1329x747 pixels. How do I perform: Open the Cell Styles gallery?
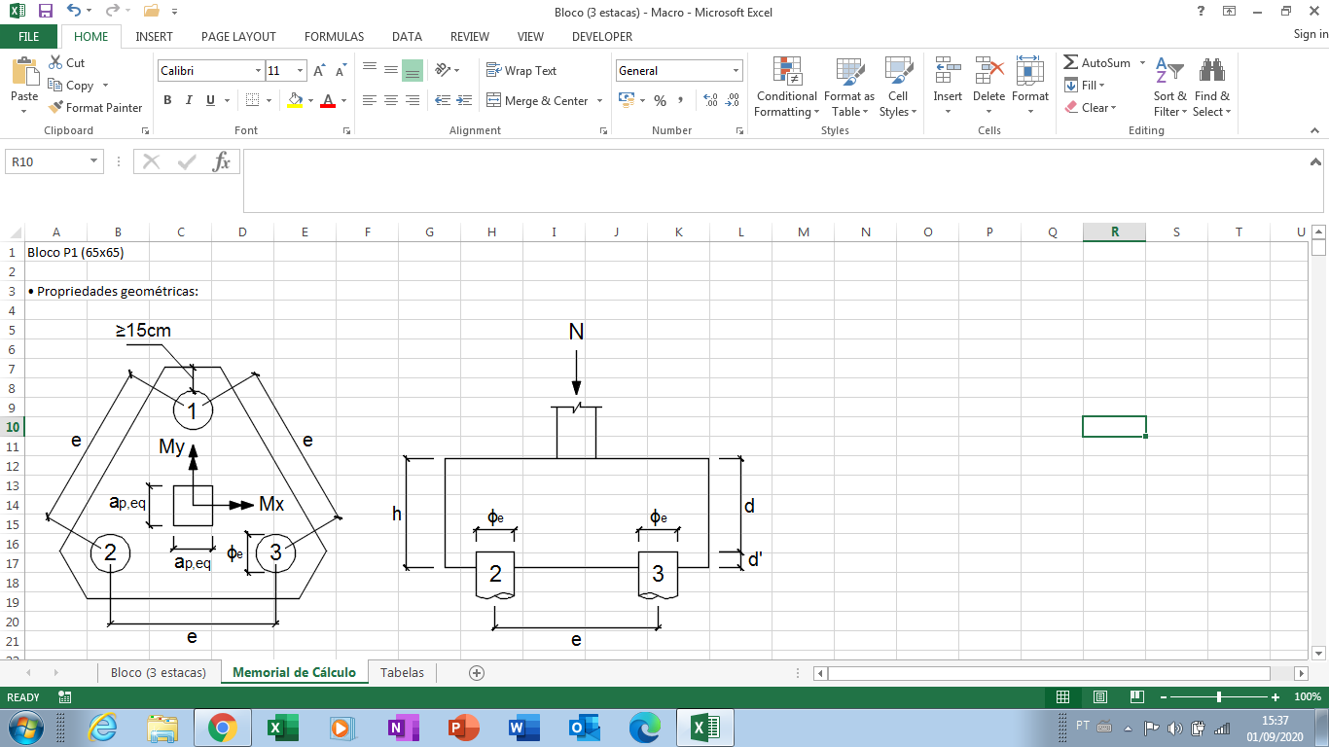tap(898, 87)
